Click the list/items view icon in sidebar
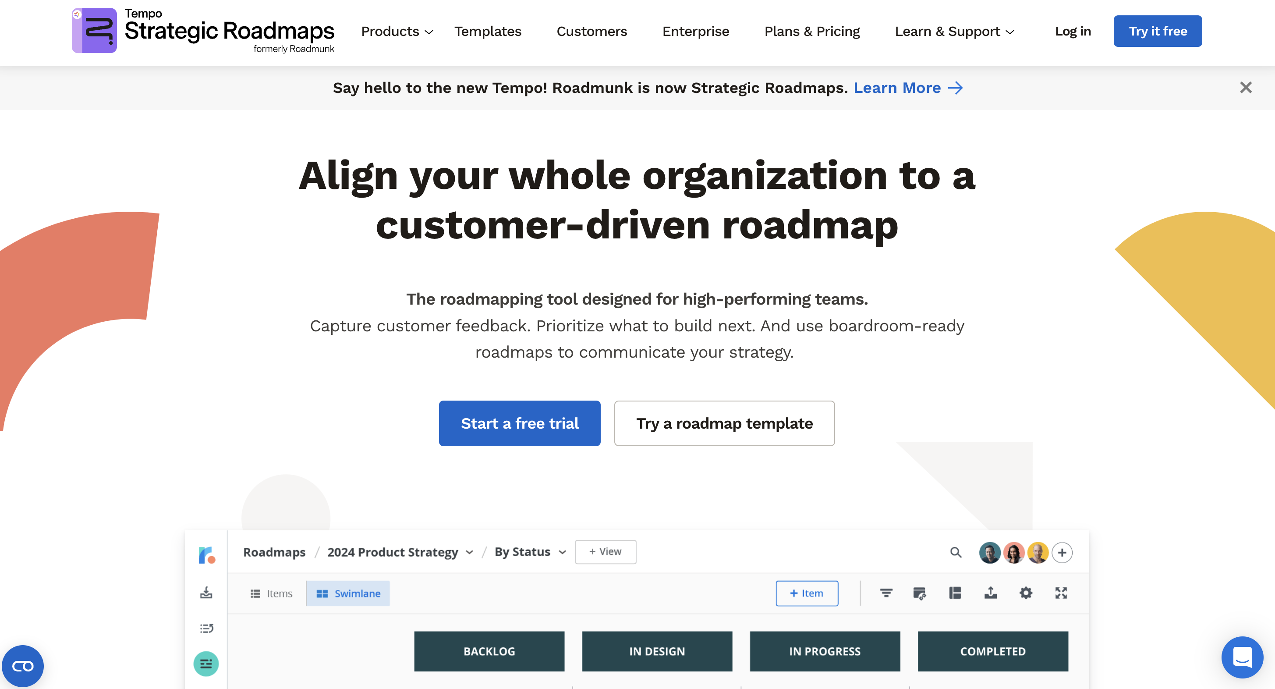The width and height of the screenshot is (1275, 689). point(208,628)
